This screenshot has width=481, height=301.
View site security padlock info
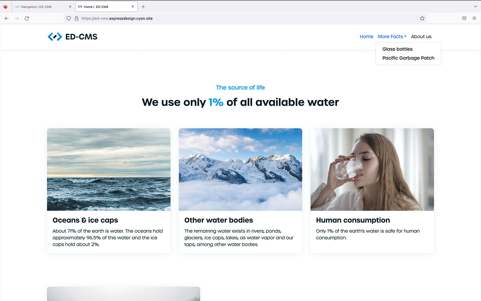77,18
